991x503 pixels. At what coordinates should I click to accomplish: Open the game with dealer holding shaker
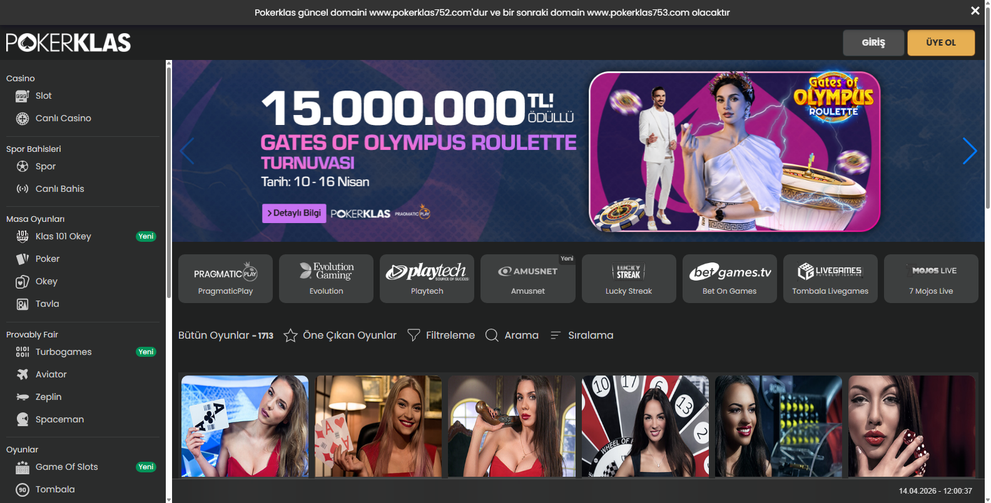512,426
